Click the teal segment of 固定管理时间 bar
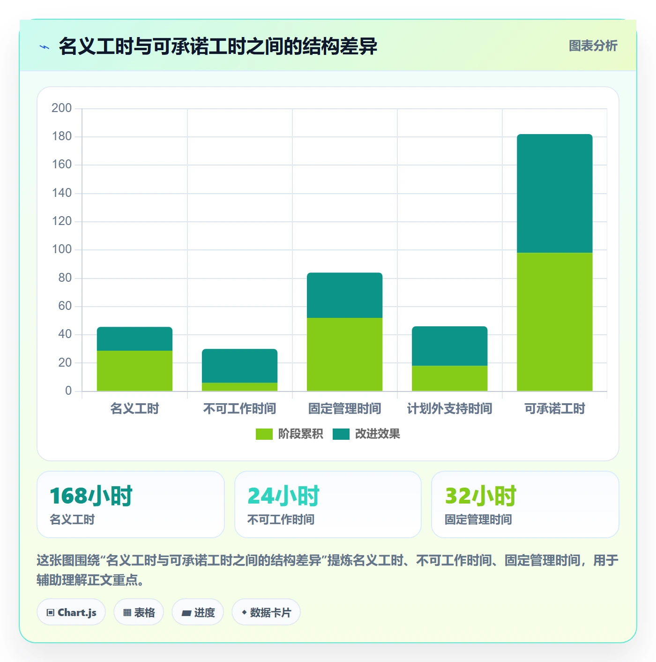656x662 pixels. [x=344, y=295]
